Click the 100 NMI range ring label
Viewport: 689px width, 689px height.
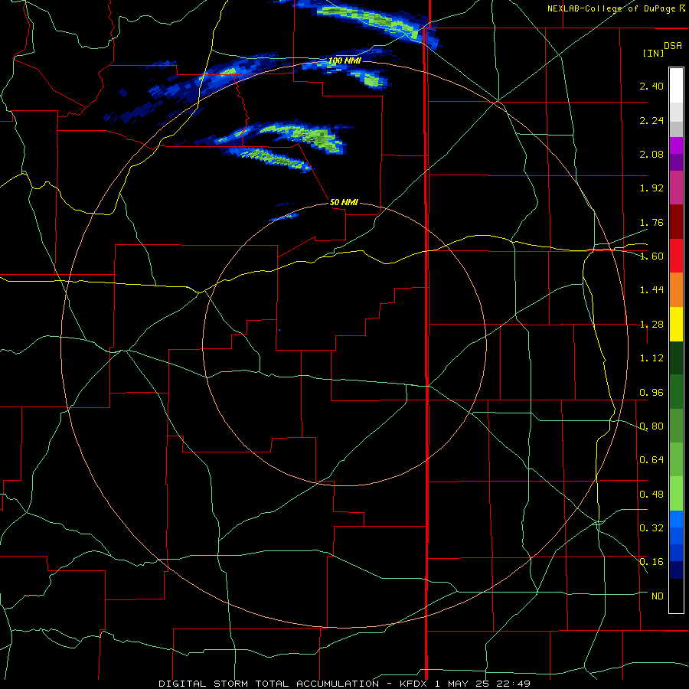(x=345, y=60)
